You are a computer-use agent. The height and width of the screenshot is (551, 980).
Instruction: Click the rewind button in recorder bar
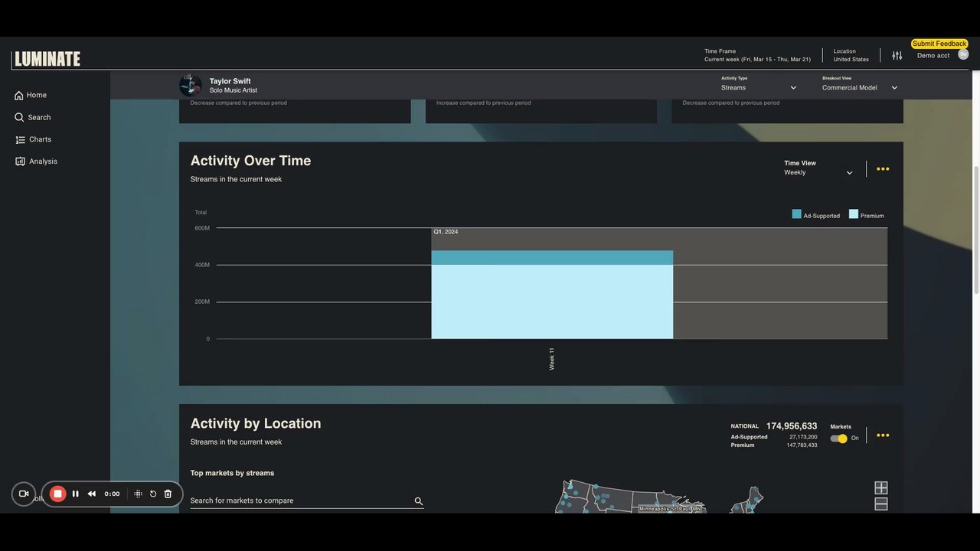coord(92,494)
